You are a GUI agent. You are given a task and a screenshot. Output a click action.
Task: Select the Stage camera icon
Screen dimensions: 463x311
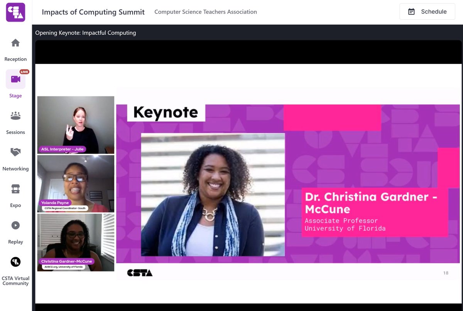(15, 79)
